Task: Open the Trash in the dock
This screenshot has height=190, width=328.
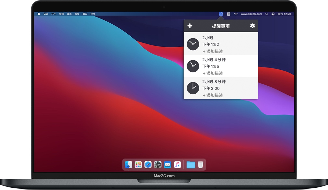Action: 201,165
